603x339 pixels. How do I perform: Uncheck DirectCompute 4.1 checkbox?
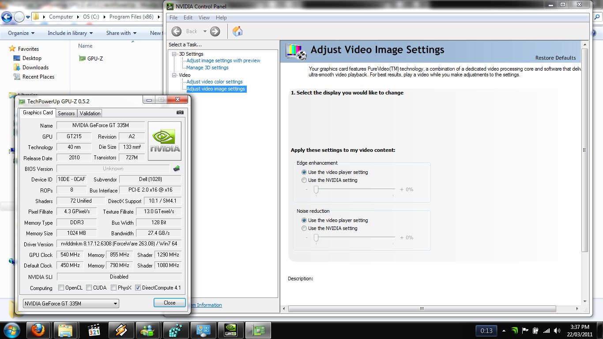[x=138, y=288]
